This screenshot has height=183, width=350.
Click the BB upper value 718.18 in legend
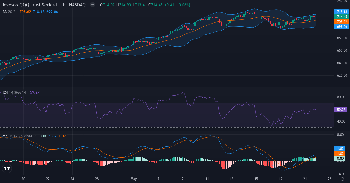pyautogui.click(x=39, y=12)
